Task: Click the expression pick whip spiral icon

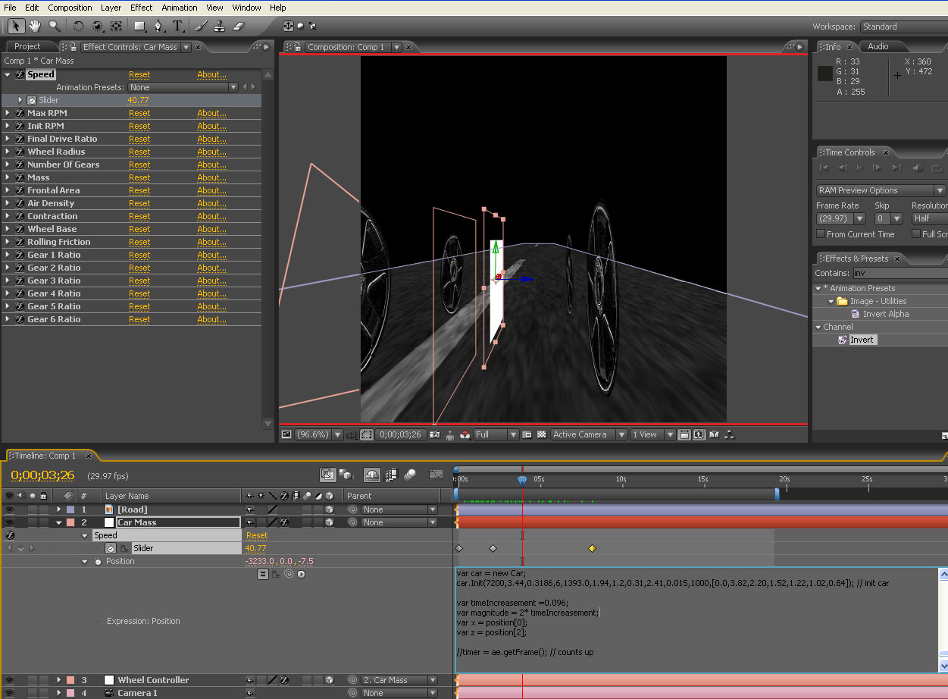Action: (x=289, y=574)
